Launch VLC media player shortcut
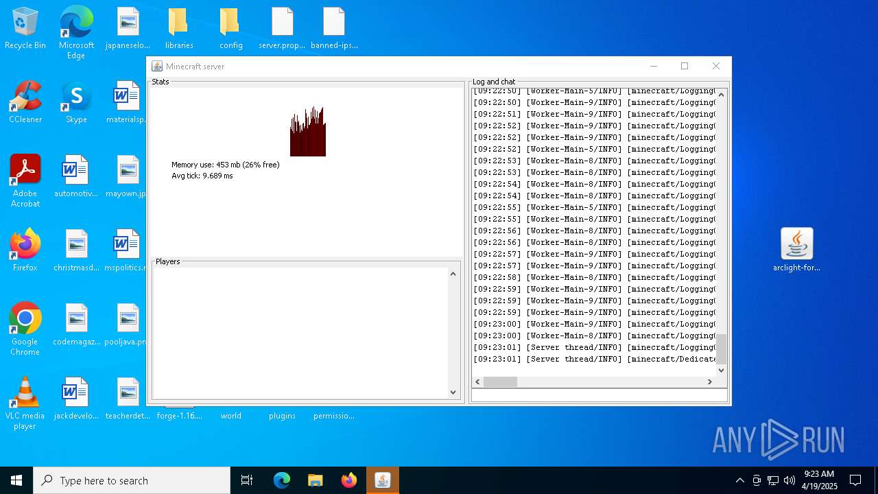 pos(25,403)
